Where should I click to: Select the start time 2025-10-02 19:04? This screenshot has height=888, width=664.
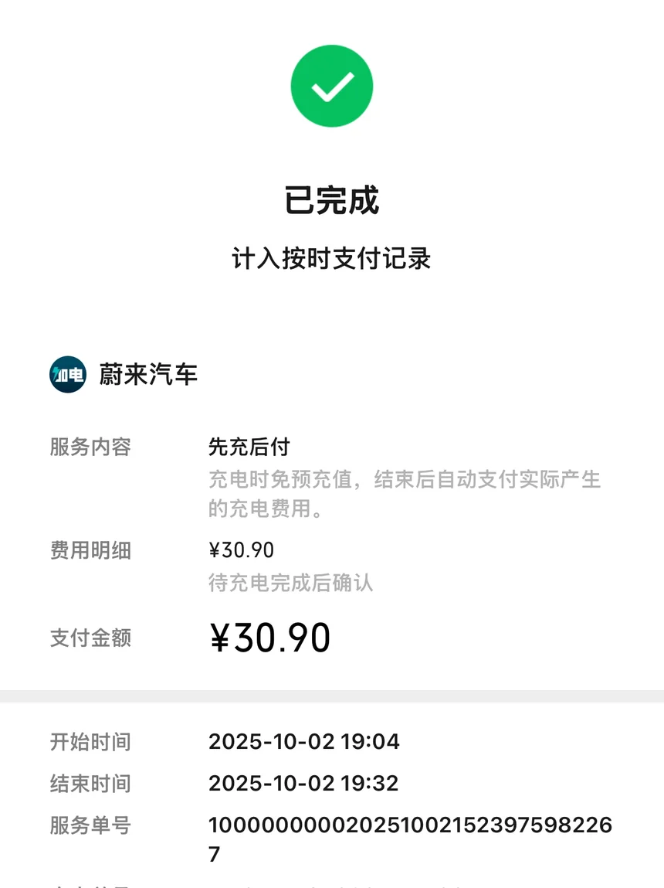[x=304, y=743]
